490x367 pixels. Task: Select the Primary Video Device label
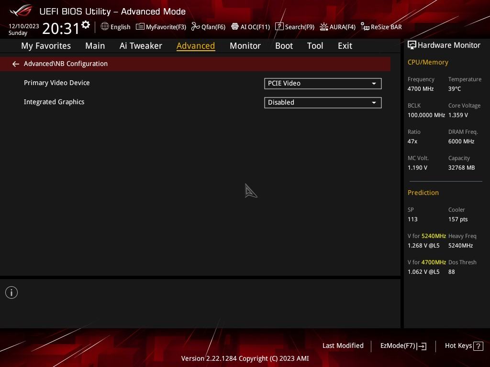56,83
